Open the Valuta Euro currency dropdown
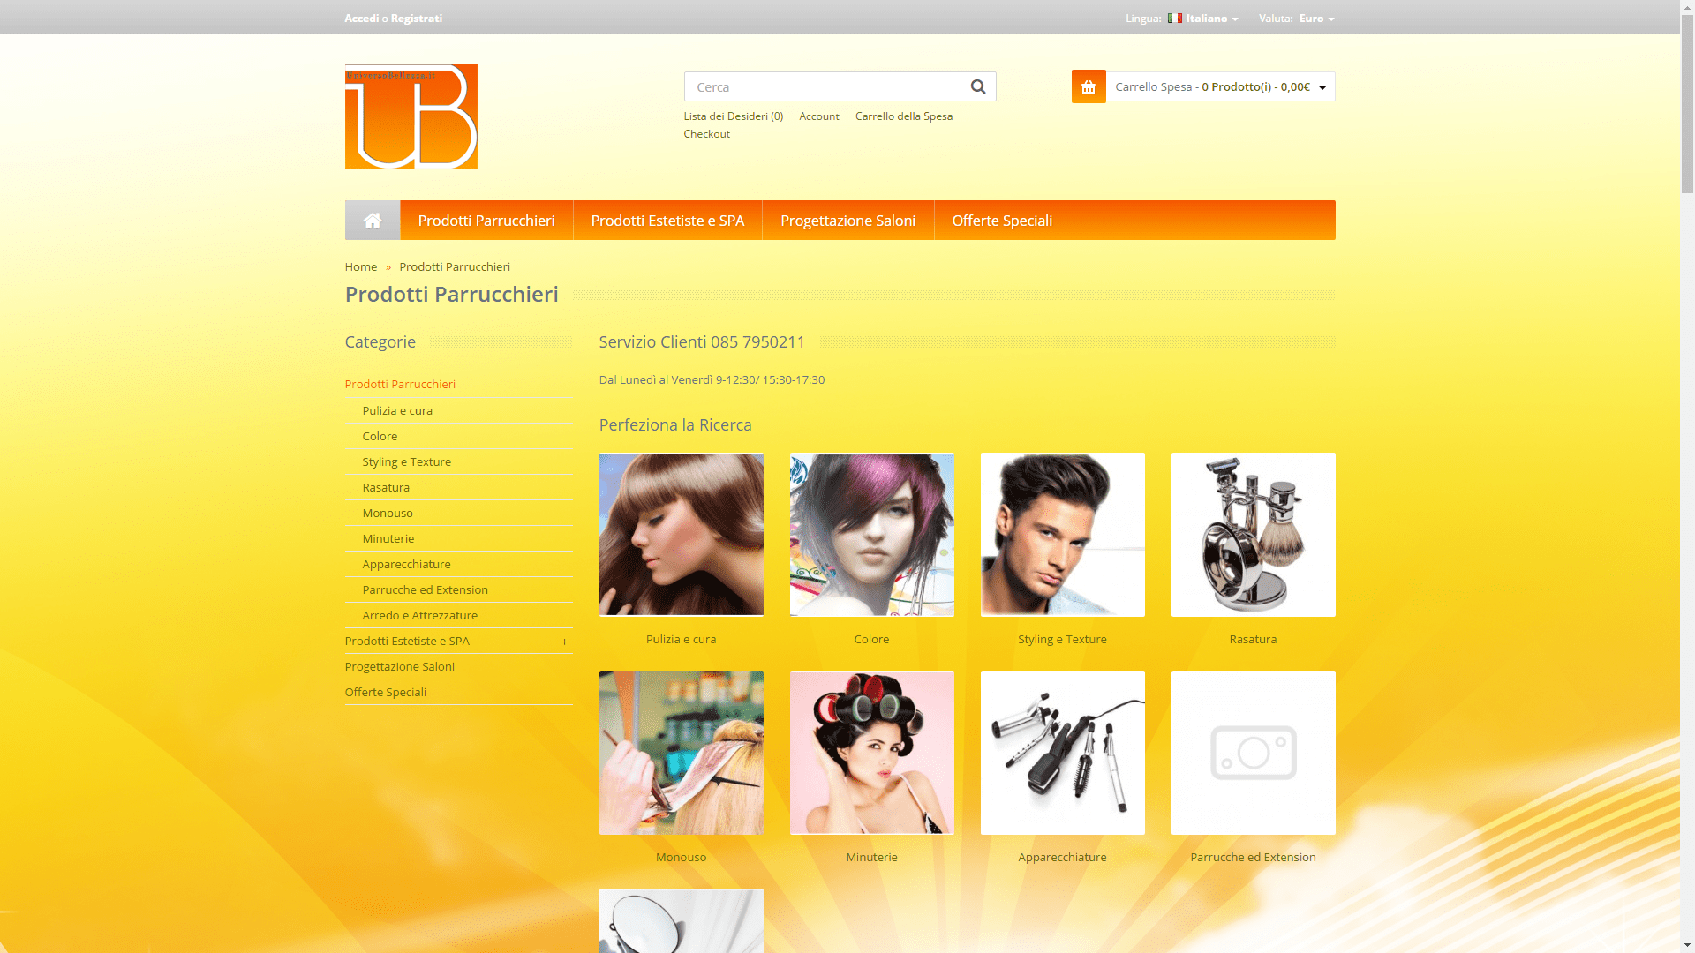Image resolution: width=1695 pixels, height=953 pixels. coord(1315,19)
